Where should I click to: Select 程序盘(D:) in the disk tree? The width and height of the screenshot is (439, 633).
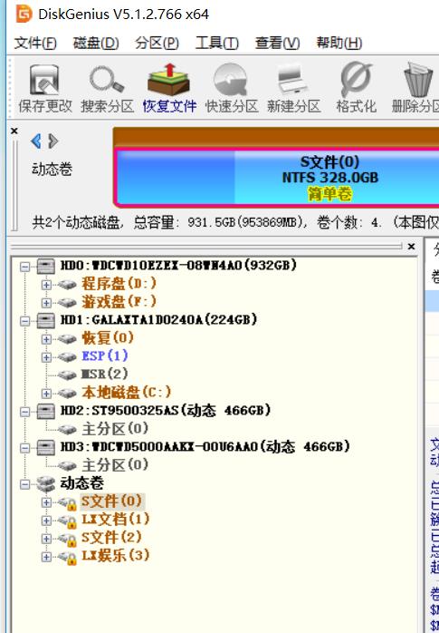tap(119, 283)
